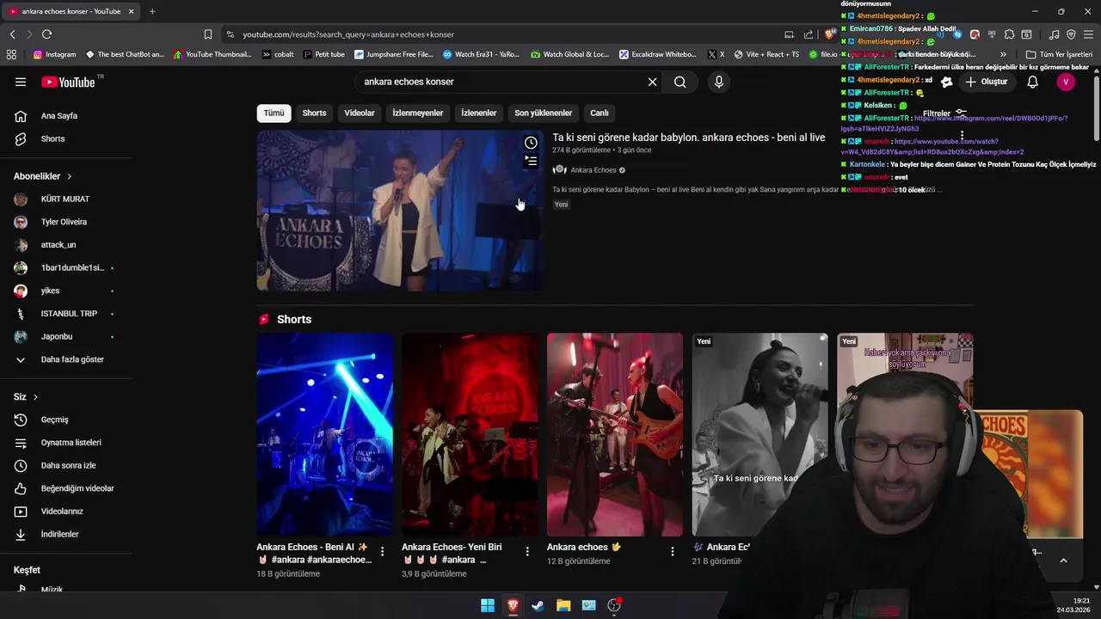Open the Excalidraw Whiteboard bookmark
The image size is (1101, 619).
pyautogui.click(x=658, y=54)
